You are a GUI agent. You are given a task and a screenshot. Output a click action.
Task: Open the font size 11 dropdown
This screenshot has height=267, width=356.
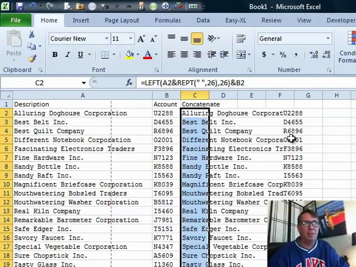coord(131,38)
